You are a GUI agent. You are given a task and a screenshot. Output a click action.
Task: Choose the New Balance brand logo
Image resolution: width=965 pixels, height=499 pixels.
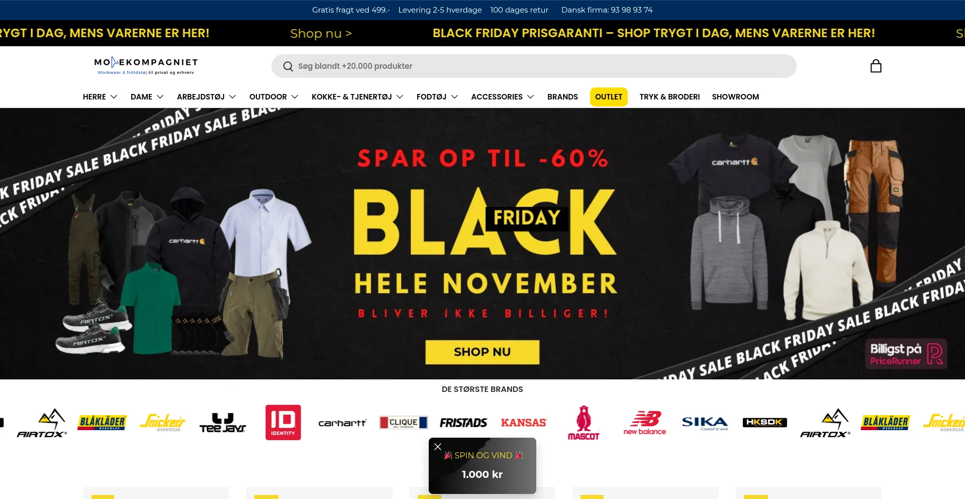645,423
